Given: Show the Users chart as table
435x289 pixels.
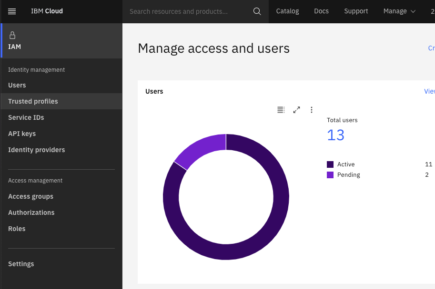Looking at the screenshot, I should coord(281,110).
